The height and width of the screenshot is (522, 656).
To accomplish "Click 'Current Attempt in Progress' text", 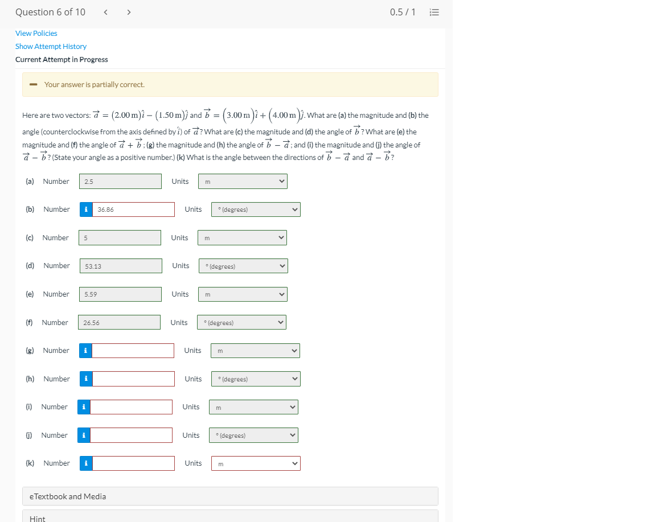I will 61,59.
